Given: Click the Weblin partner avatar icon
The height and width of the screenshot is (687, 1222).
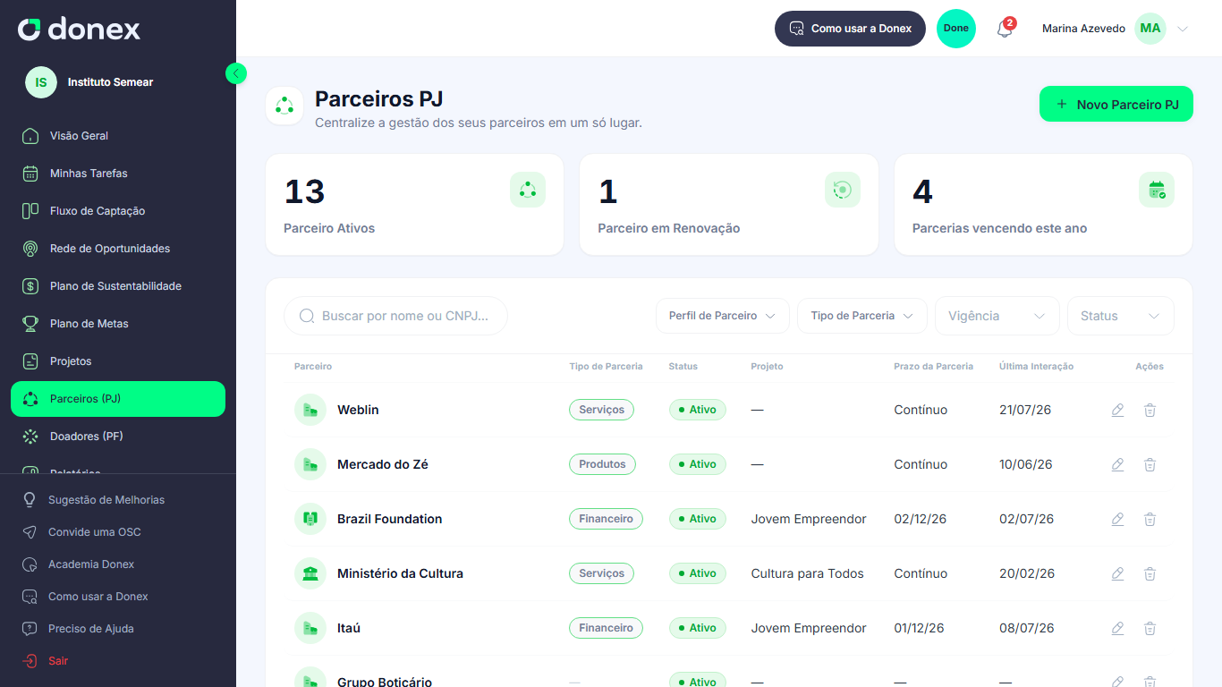Looking at the screenshot, I should (310, 410).
